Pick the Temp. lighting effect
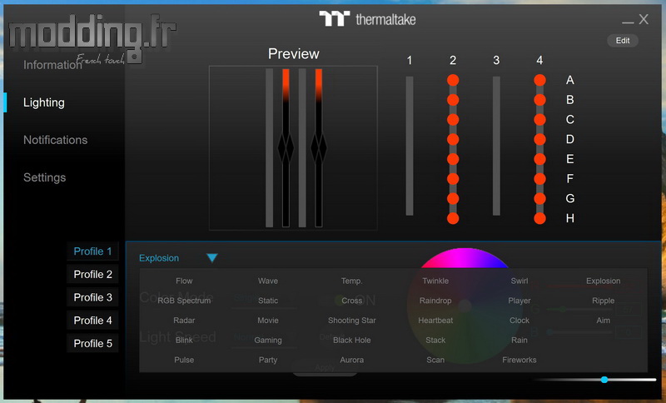This screenshot has width=666, height=403. [351, 281]
